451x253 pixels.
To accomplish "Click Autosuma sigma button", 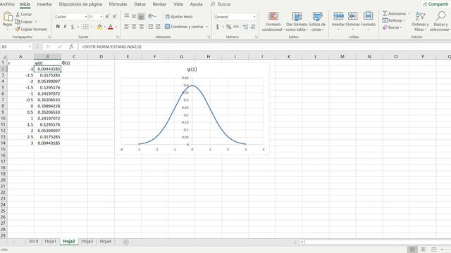I will click(x=394, y=13).
